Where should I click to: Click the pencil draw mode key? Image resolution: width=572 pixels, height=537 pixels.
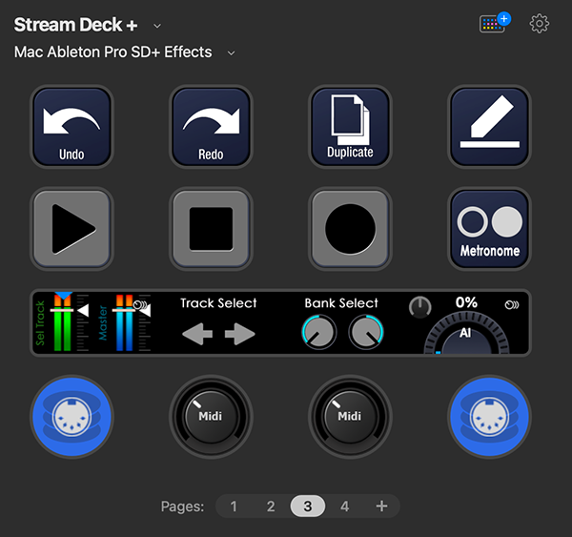(x=489, y=127)
